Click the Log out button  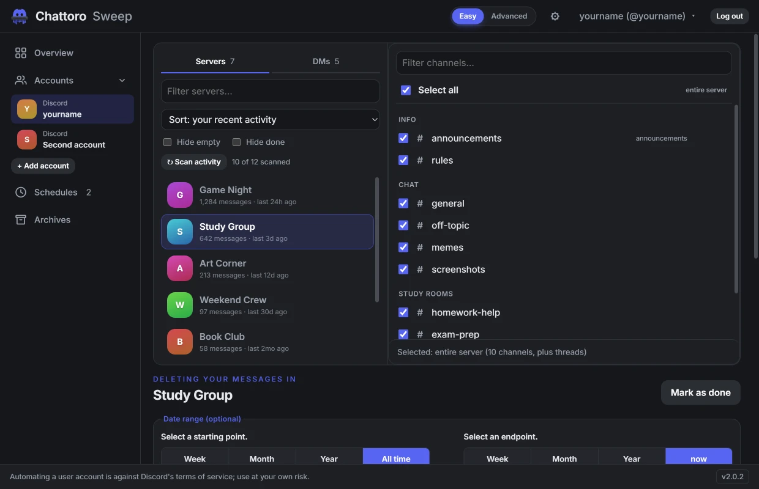730,17
